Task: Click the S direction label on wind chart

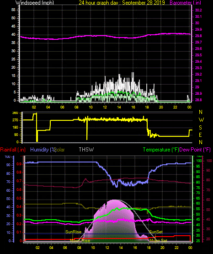Action: pyautogui.click(x=200, y=128)
